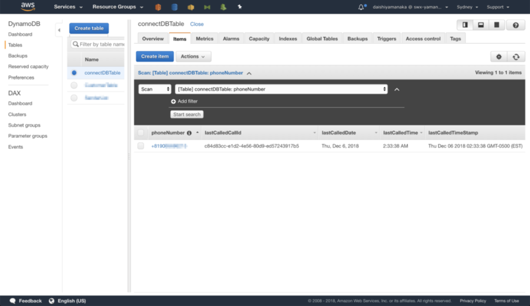Screen dimensions: 530x306
Task: Open DAX Clusters in sidebar
Action: point(17,115)
